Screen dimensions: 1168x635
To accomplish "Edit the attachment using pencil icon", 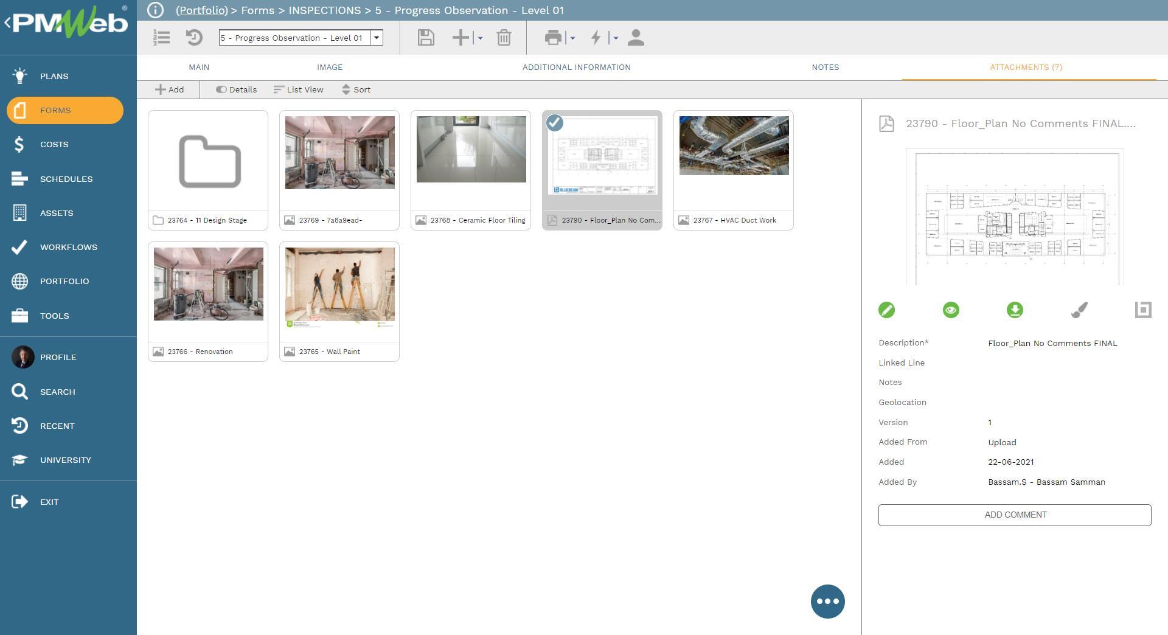I will (886, 310).
